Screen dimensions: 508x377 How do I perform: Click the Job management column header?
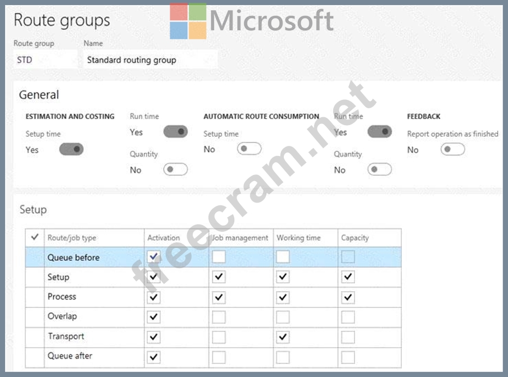[240, 238]
